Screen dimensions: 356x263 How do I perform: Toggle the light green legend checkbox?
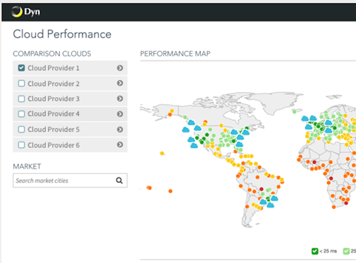[x=346, y=251]
